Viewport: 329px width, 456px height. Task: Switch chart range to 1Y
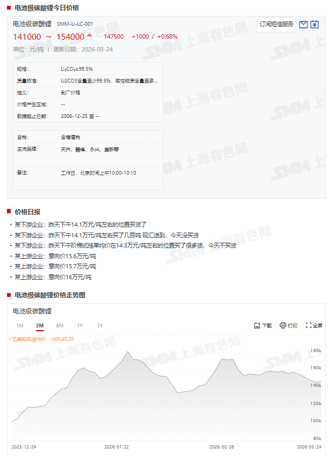pyautogui.click(x=80, y=325)
